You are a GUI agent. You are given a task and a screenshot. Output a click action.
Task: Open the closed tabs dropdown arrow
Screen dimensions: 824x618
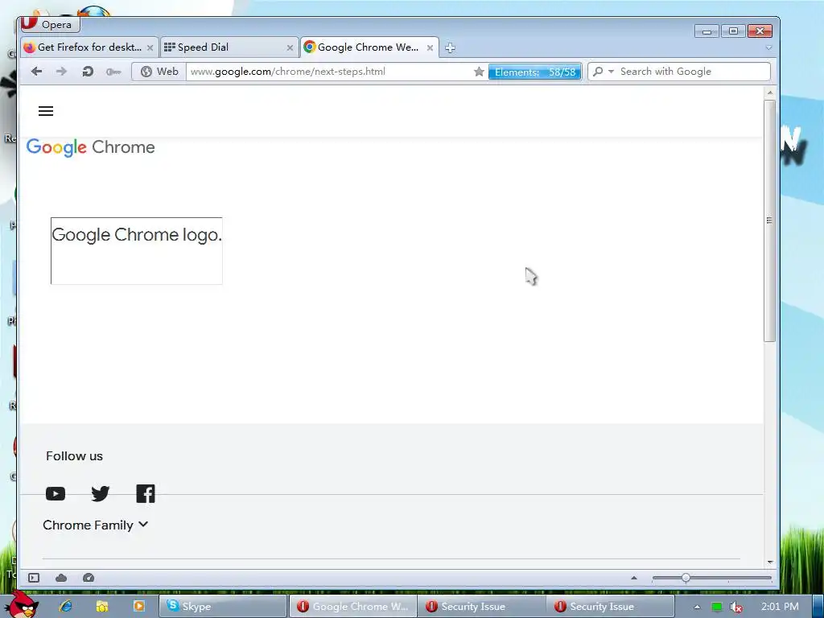point(768,47)
